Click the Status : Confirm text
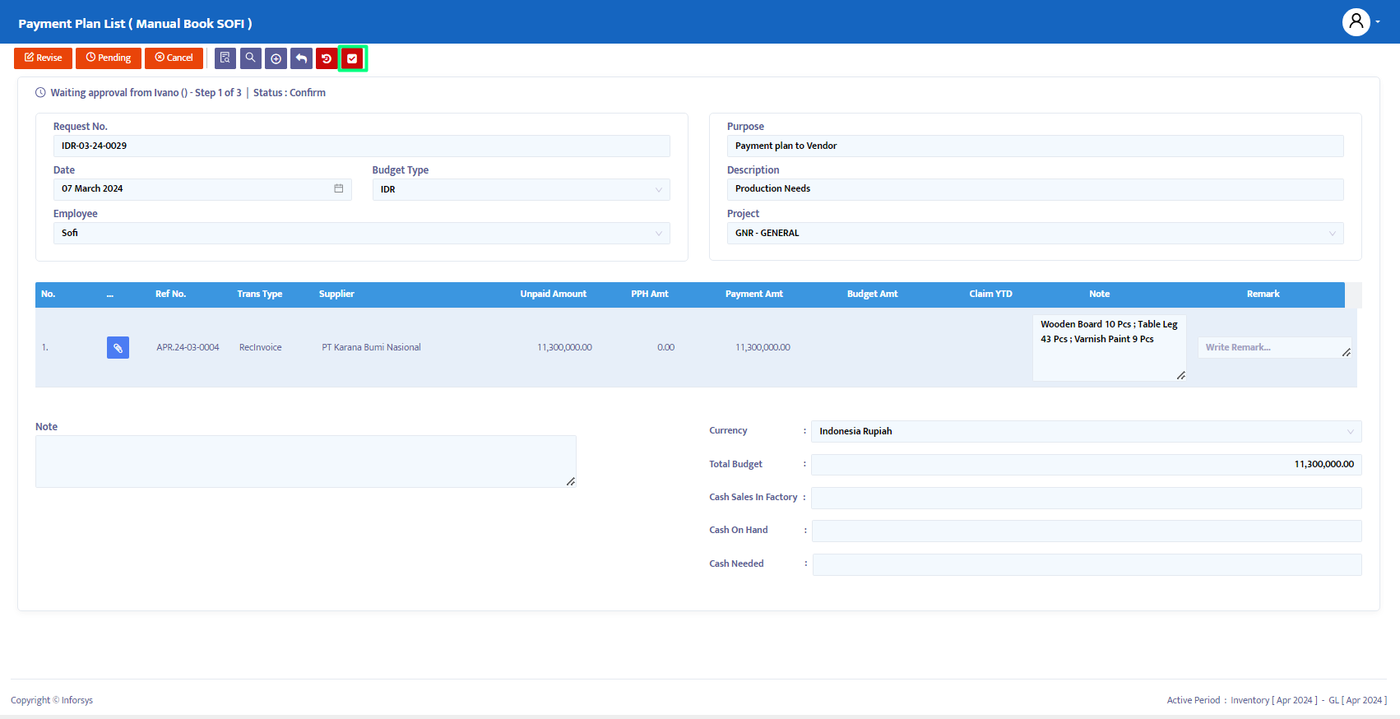 290,93
